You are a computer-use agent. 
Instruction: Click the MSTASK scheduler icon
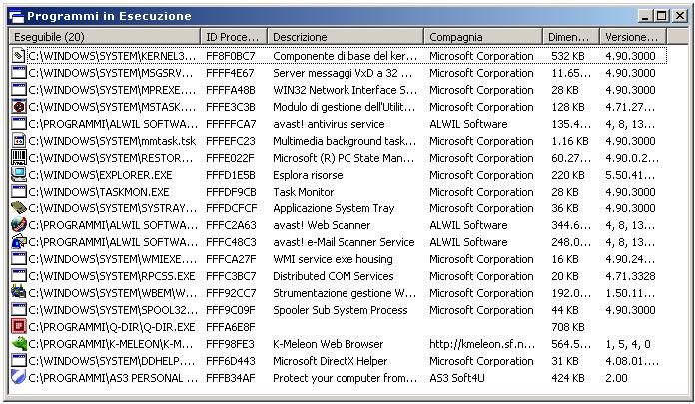coord(19,107)
